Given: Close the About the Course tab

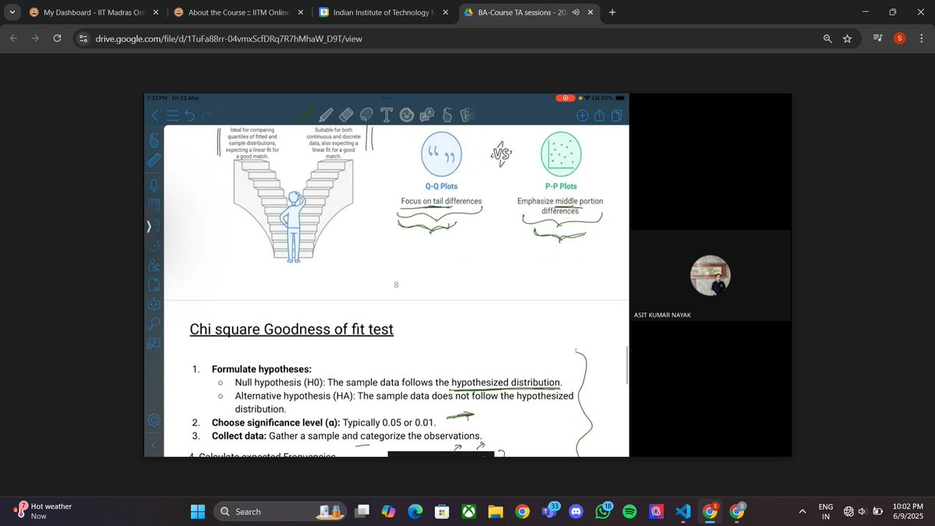Looking at the screenshot, I should click(300, 12).
